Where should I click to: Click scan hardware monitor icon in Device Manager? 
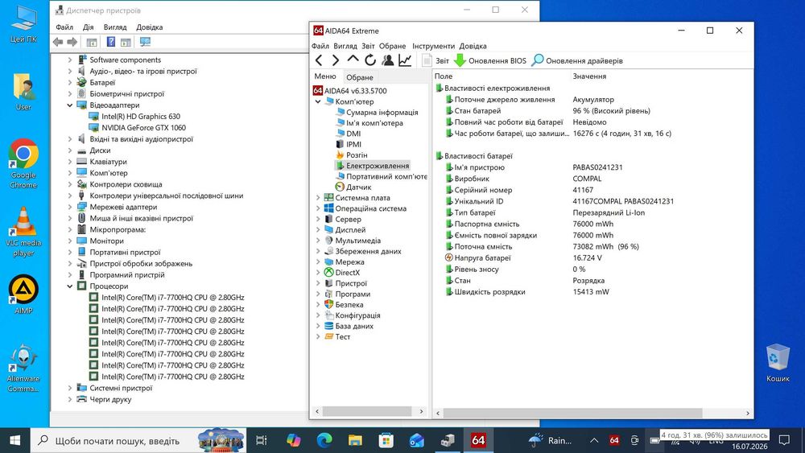pos(145,42)
